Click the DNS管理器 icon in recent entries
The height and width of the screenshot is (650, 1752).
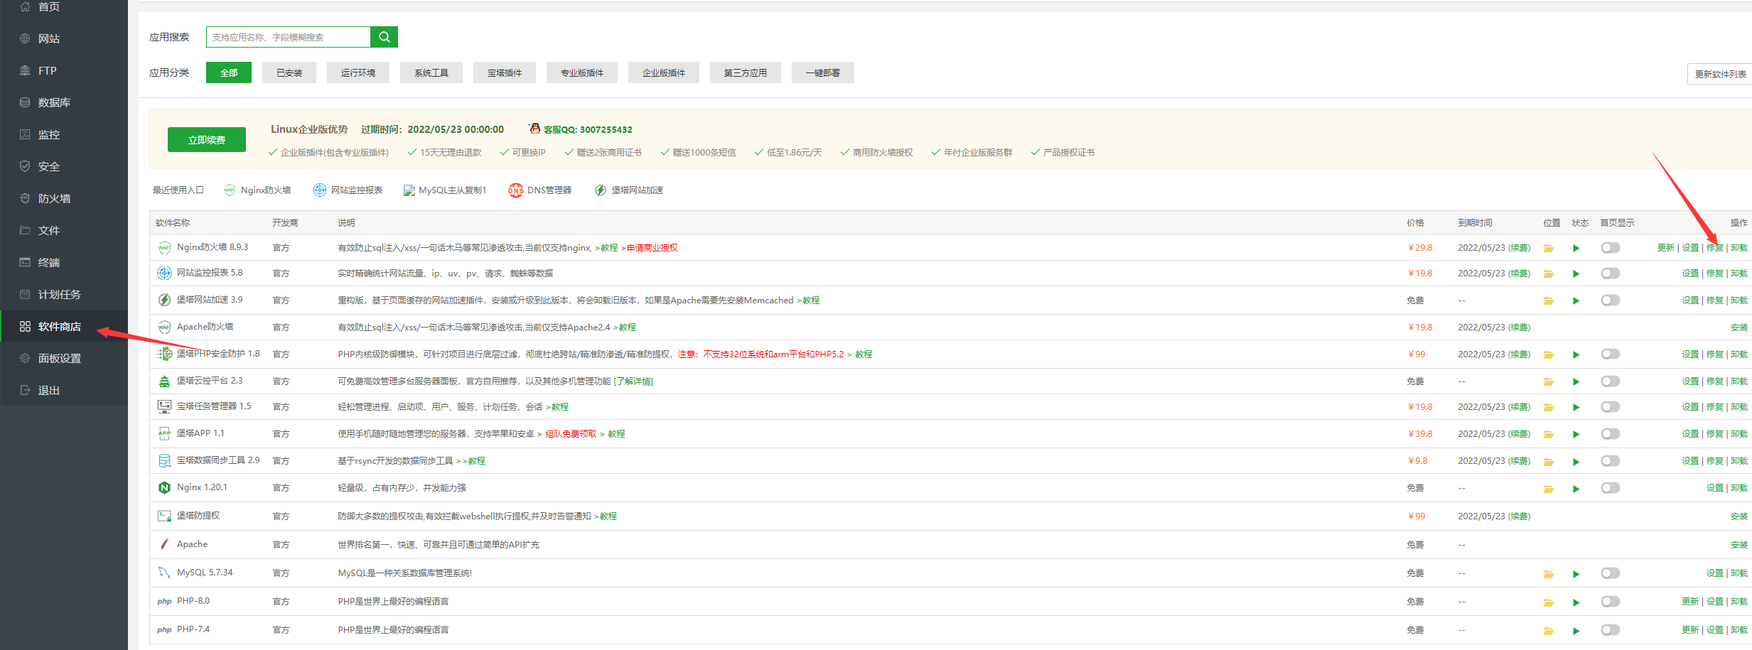[x=516, y=190]
